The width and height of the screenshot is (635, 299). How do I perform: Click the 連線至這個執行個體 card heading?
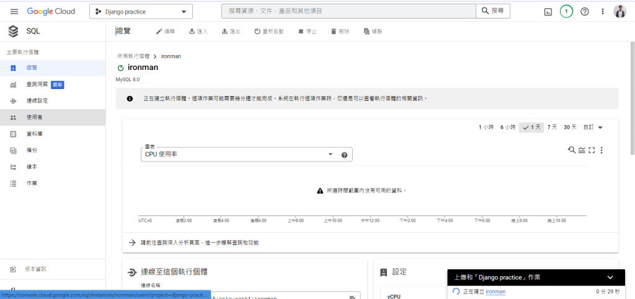(x=174, y=272)
